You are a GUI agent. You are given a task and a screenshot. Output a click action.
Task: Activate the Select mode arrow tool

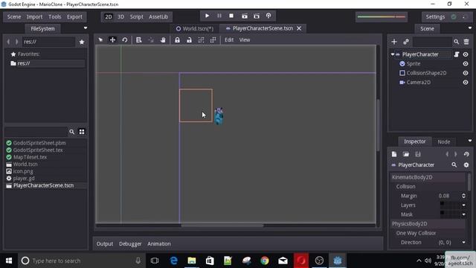pyautogui.click(x=100, y=39)
